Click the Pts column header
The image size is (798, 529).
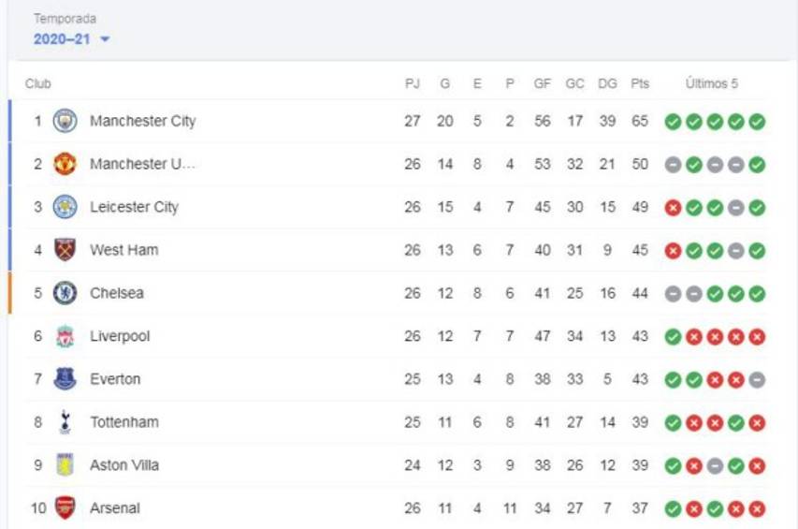coord(640,83)
